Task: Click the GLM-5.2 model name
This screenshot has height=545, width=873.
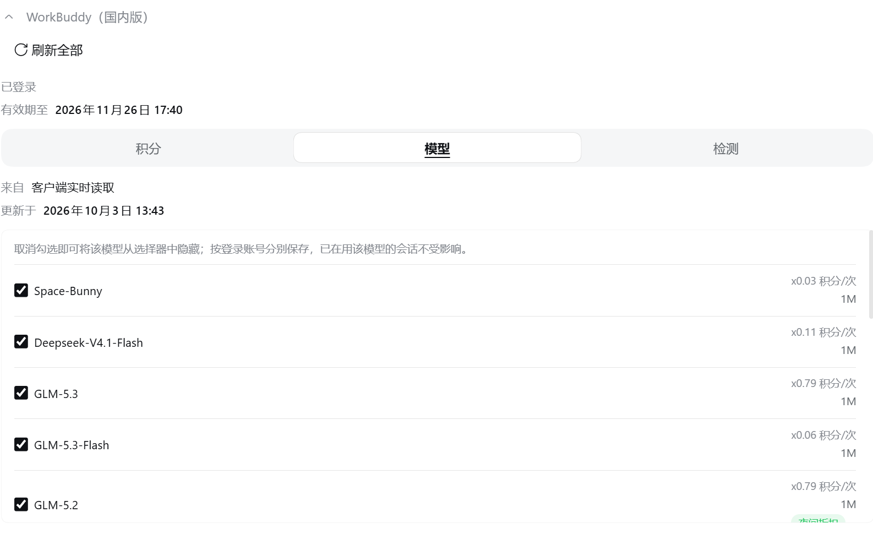Action: pos(56,505)
